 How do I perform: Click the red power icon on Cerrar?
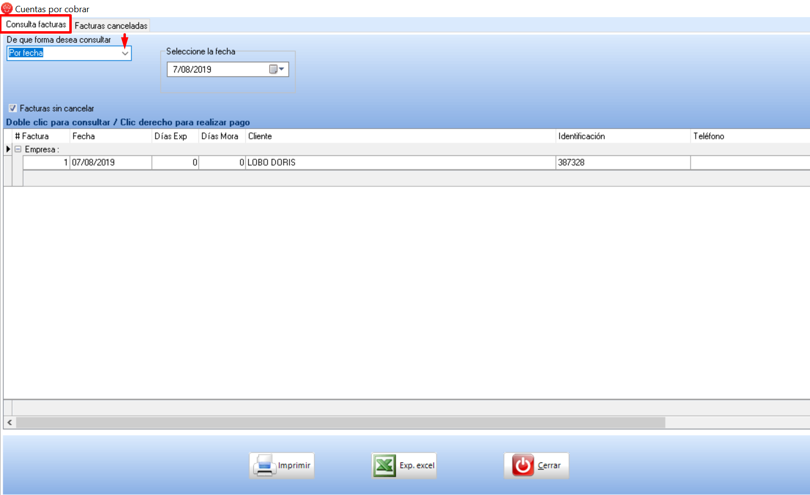tap(523, 466)
